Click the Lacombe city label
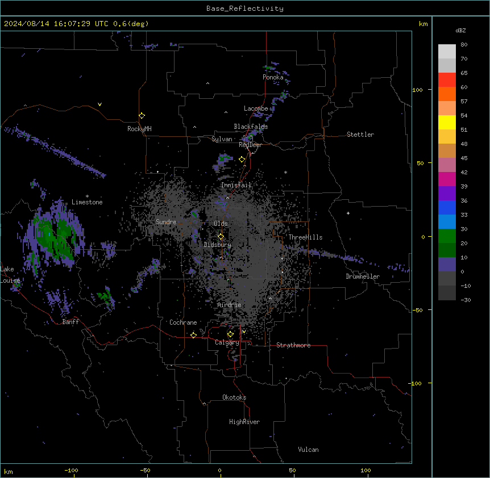Screen dimensions: 490x478 tap(256, 108)
